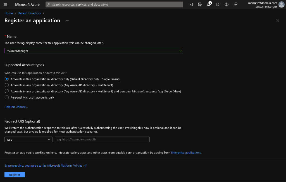The width and height of the screenshot is (286, 182).
Task: Select single tenant accounts radio option
Action: point(7,79)
